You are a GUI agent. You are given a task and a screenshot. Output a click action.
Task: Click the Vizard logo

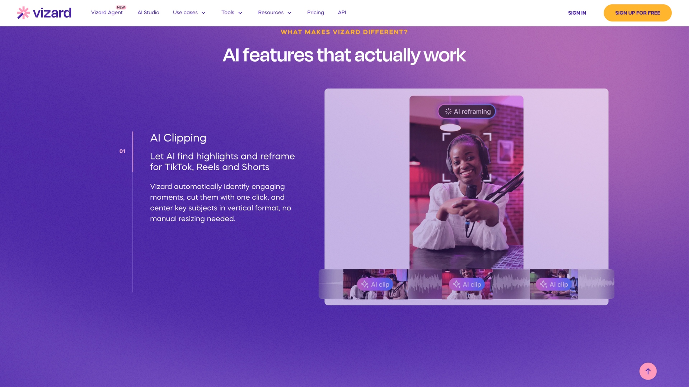coord(44,13)
